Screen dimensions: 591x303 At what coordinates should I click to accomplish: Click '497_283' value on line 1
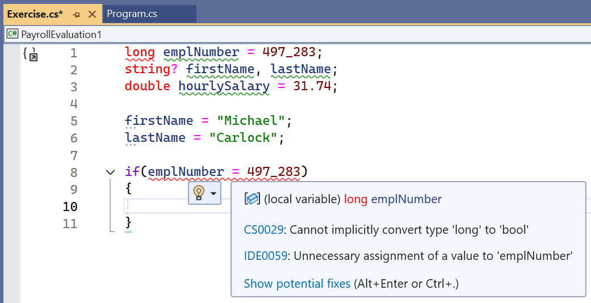coord(289,52)
